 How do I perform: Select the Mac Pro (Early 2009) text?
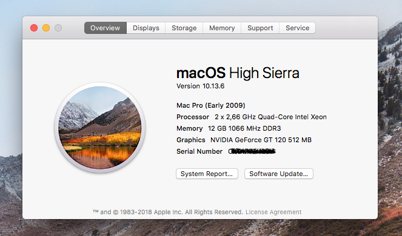(x=211, y=105)
